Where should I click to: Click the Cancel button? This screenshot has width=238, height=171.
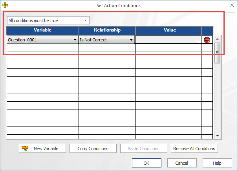(x=182, y=163)
